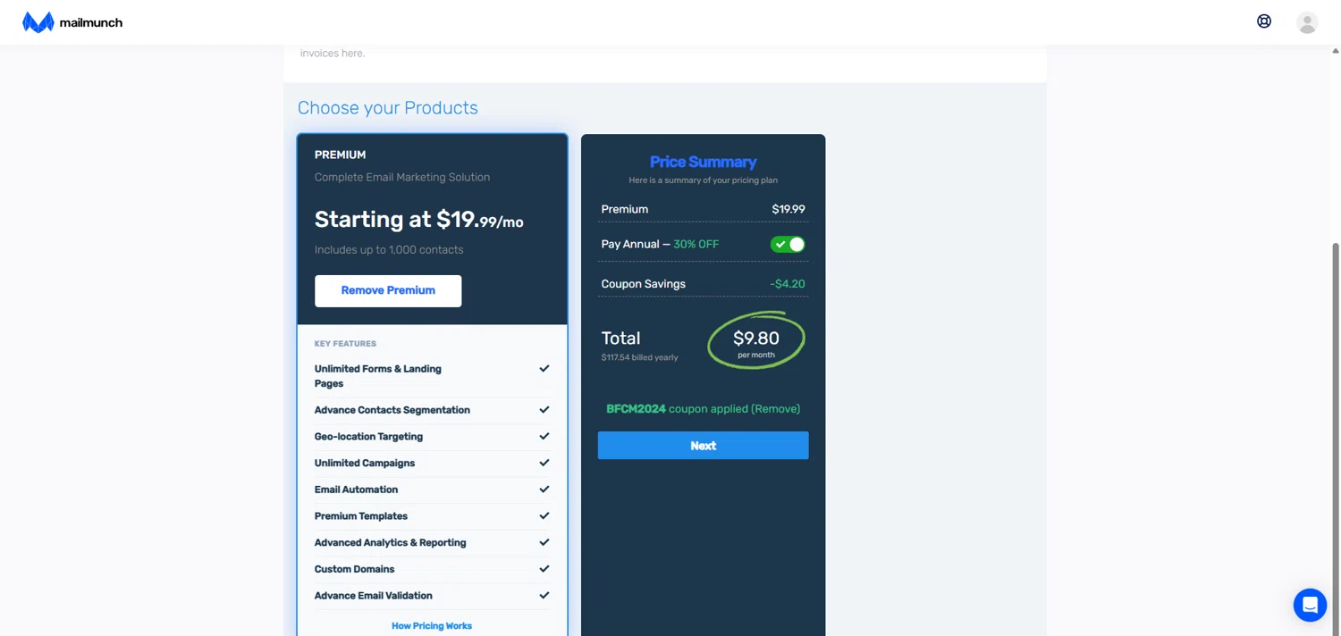Open the user profile avatar
This screenshot has height=636, width=1341.
[1307, 22]
